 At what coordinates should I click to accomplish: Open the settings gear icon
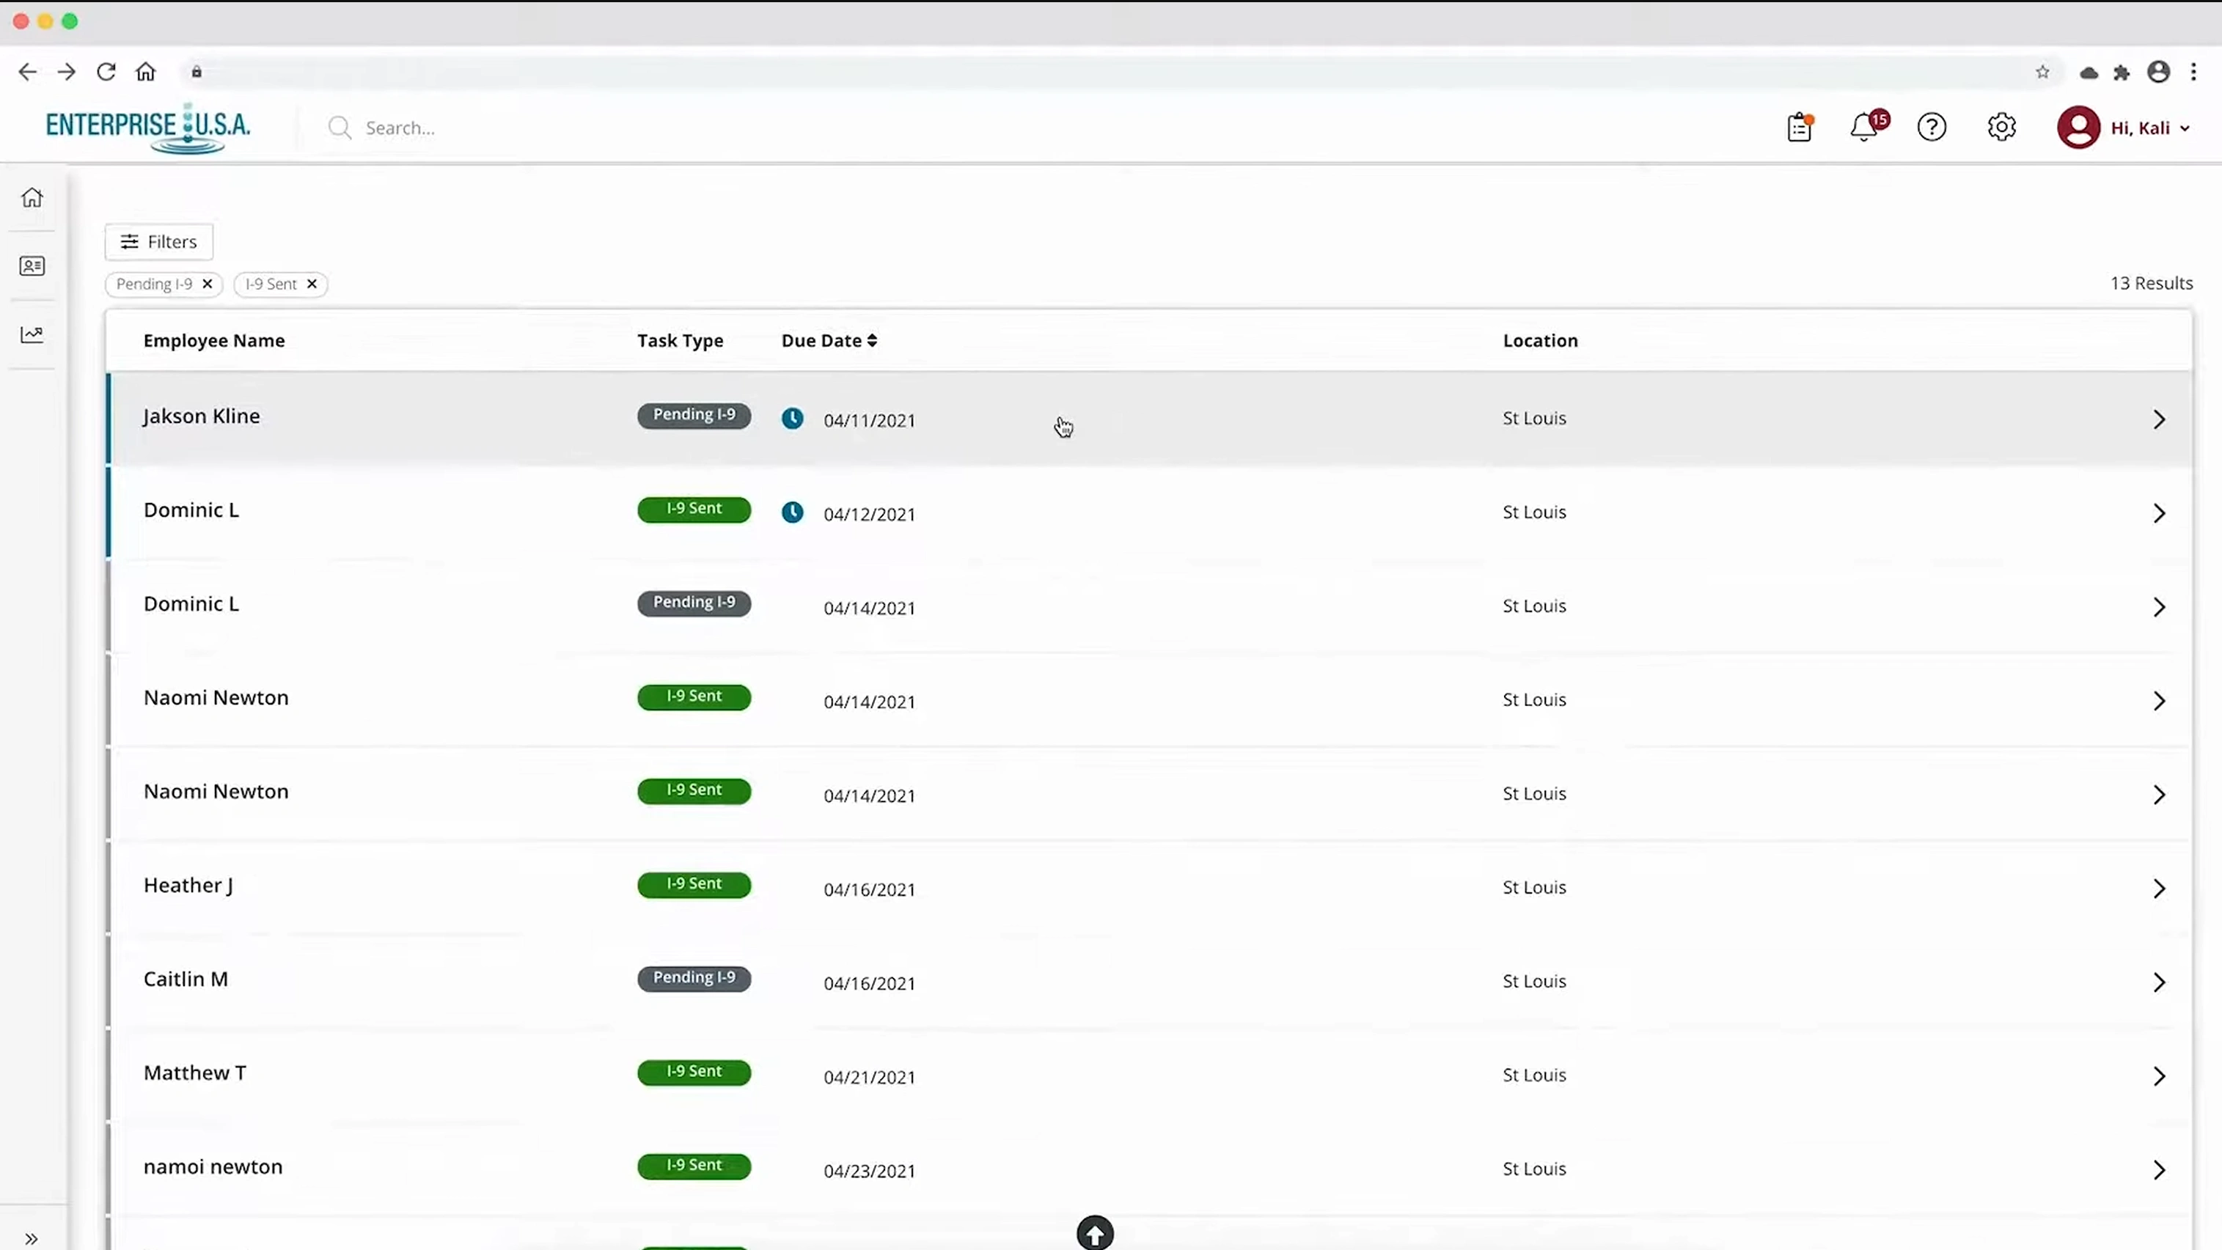click(2001, 128)
